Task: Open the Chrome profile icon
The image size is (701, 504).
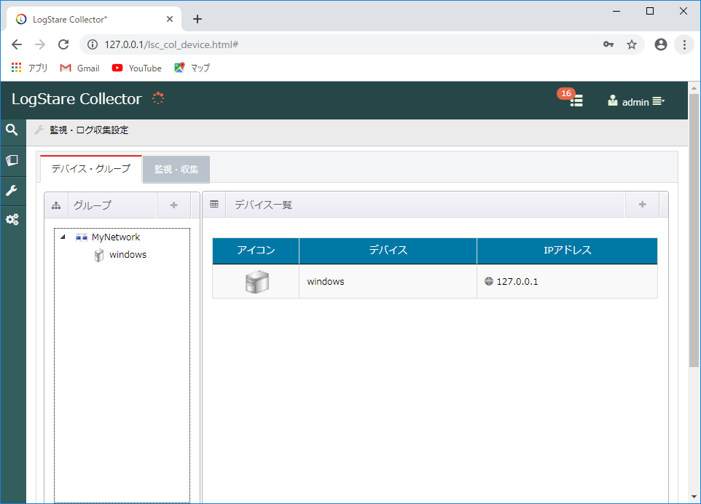Action: (x=661, y=44)
